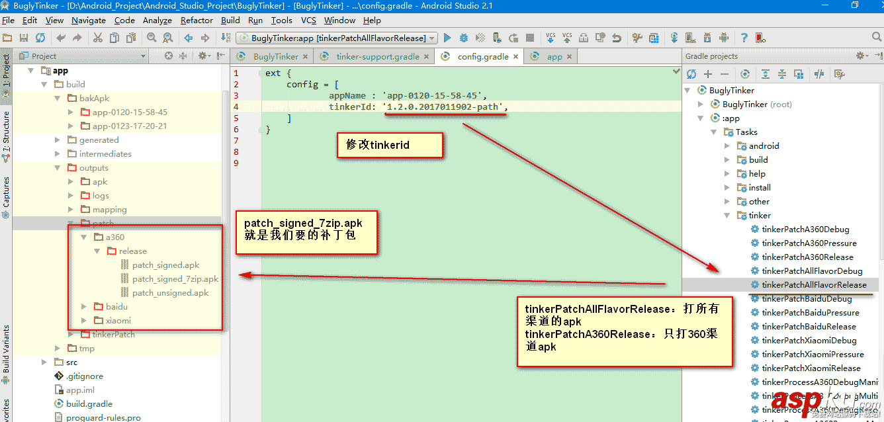The height and width of the screenshot is (422, 884).
Task: Select patch_signed_7zip.apk file
Action: [175, 279]
